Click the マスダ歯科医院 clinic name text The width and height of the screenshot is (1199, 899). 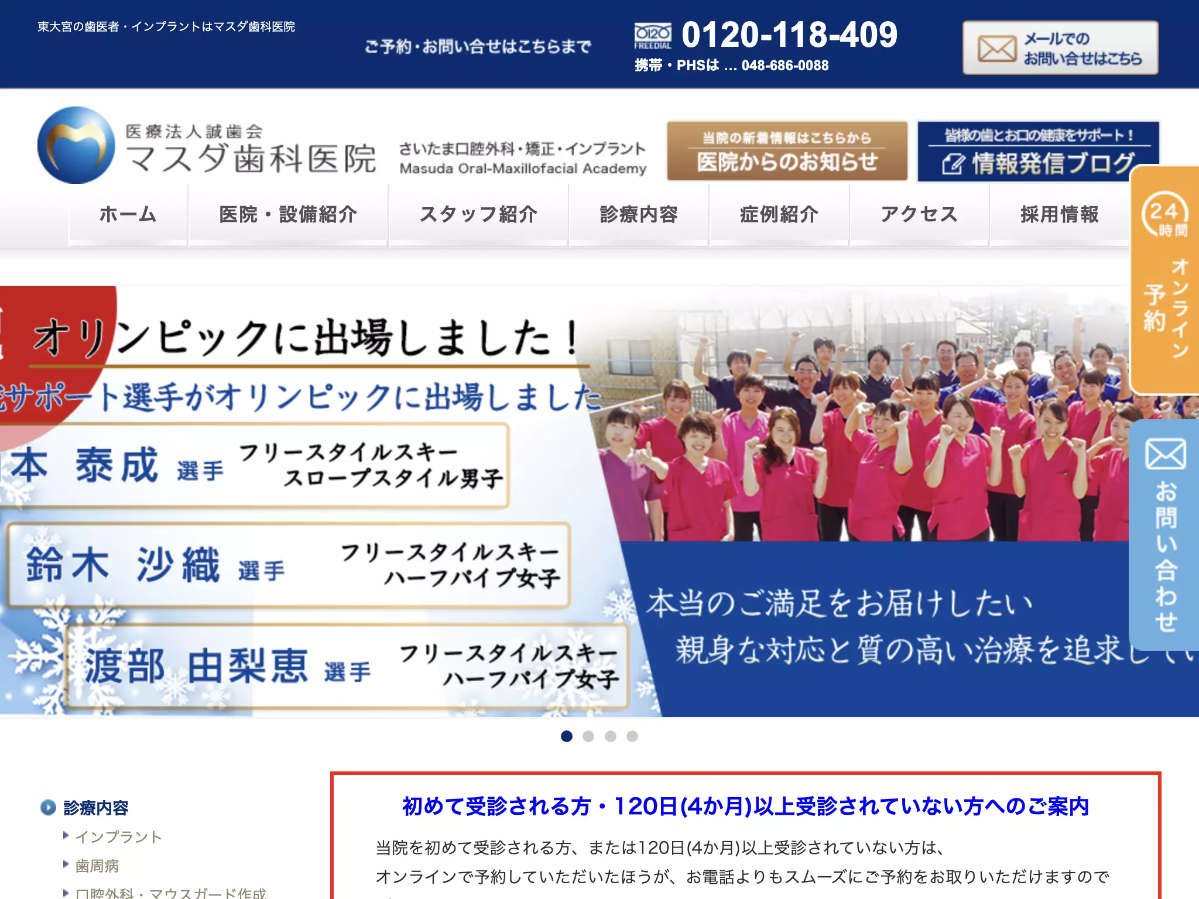pyautogui.click(x=251, y=159)
